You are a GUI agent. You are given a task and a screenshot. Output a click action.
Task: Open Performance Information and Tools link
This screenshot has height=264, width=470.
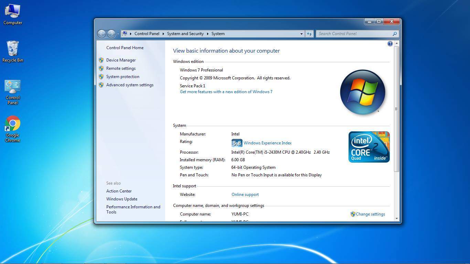pos(133,209)
